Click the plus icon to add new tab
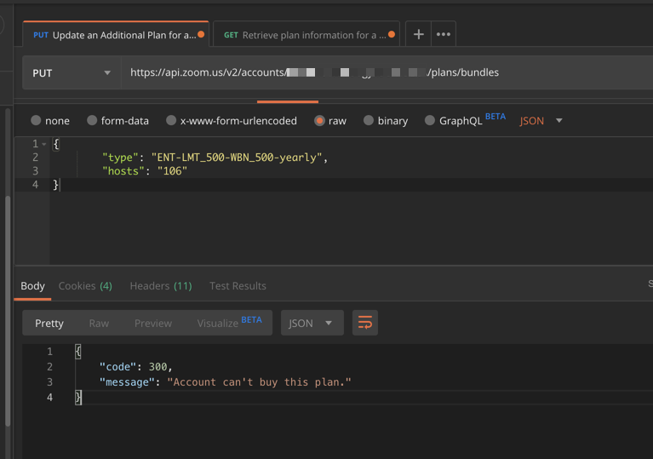Image resolution: width=653 pixels, height=459 pixels. point(418,35)
